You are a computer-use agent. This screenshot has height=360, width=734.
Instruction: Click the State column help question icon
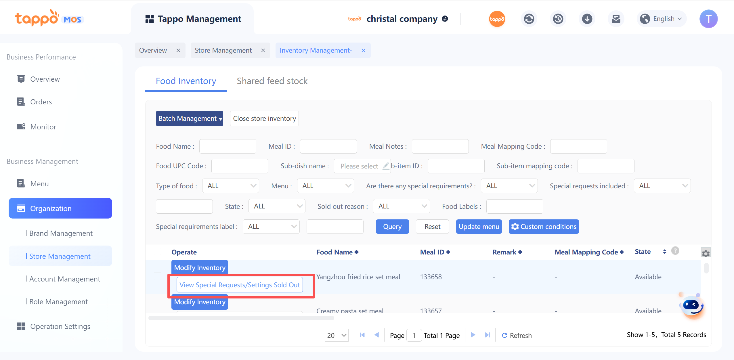675,251
